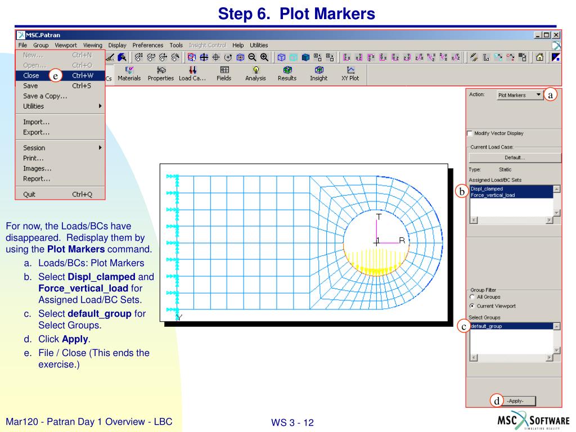This screenshot has width=576, height=432.
Task: Open the Utilities menu in menu bar
Action: point(259,45)
